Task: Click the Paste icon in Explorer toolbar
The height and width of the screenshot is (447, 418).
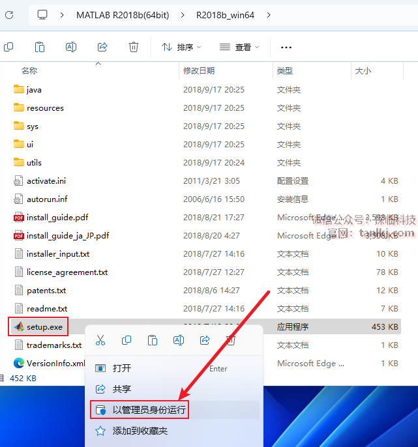Action: pyautogui.click(x=40, y=47)
